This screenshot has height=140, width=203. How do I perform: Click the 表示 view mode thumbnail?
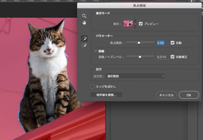point(128,24)
